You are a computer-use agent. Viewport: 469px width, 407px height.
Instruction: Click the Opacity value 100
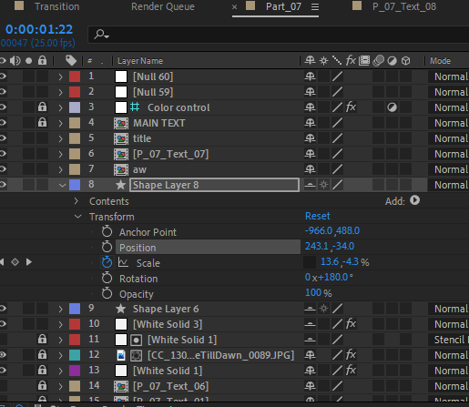coord(313,292)
